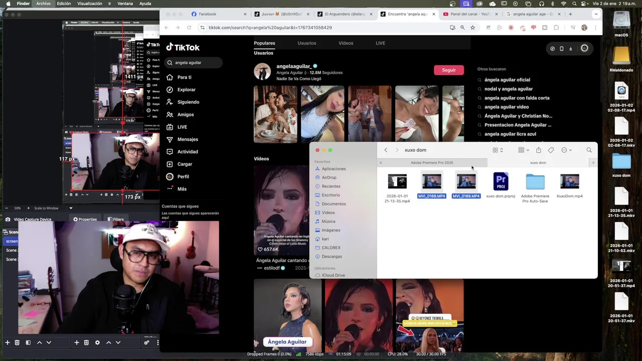The height and width of the screenshot is (361, 642).
Task: Click the Seguir button for angelaaguilar_
Action: [449, 70]
